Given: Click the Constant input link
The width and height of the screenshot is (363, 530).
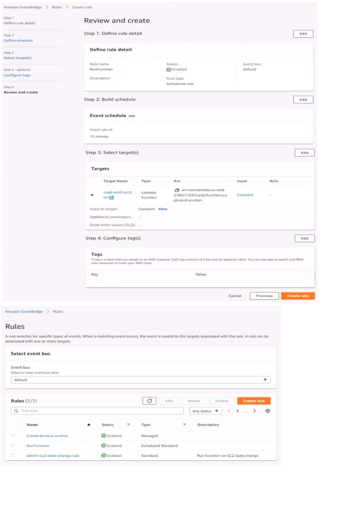Looking at the screenshot, I should point(245,195).
